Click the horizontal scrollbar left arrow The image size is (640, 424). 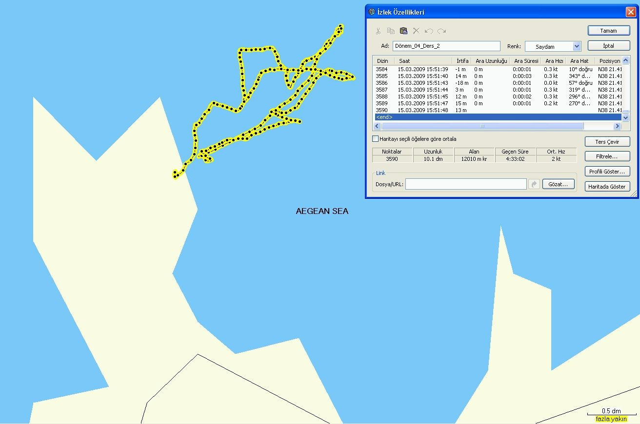coord(377,126)
